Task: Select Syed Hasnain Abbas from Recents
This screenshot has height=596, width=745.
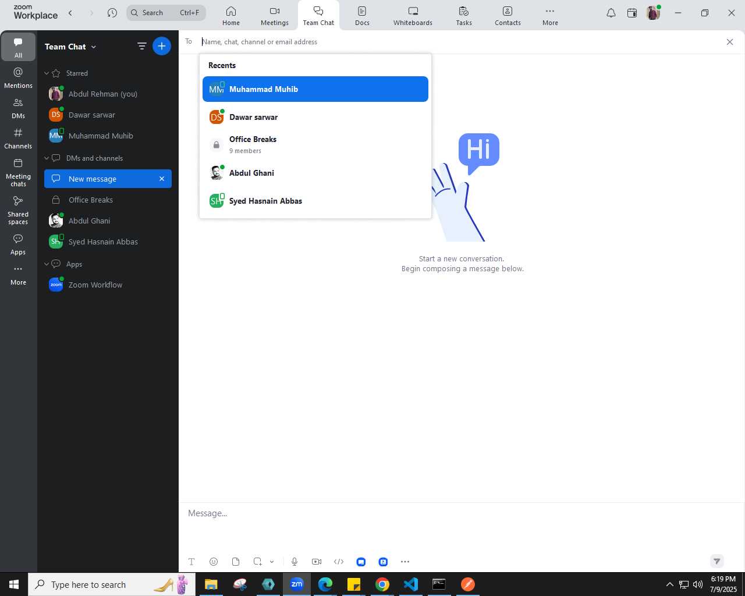Action: pos(315,201)
